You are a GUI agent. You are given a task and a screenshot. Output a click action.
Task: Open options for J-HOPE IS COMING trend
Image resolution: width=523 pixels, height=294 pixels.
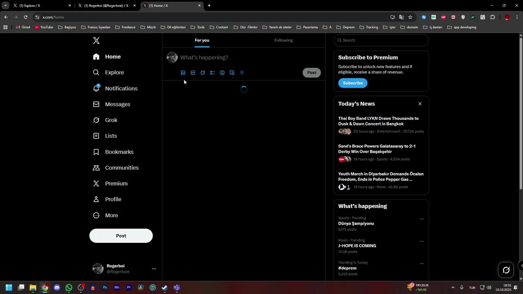[422, 241]
